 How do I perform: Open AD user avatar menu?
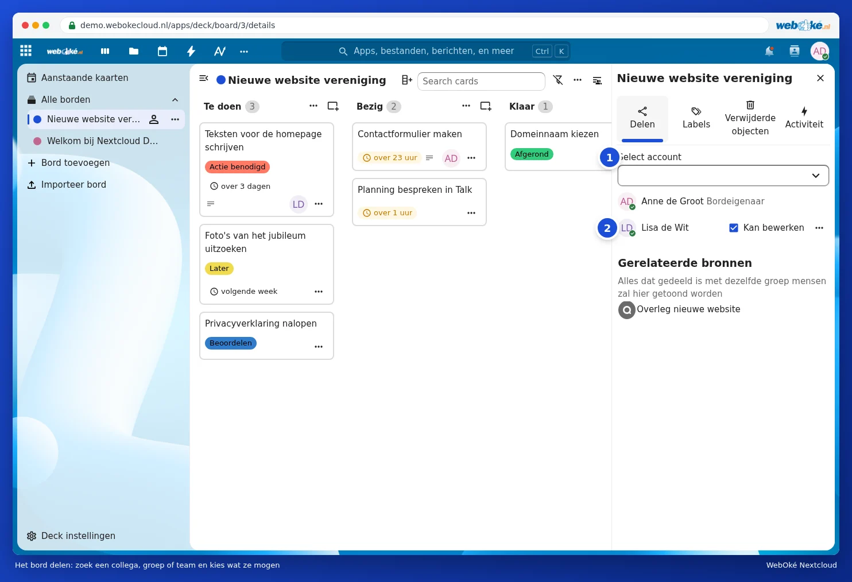point(820,51)
